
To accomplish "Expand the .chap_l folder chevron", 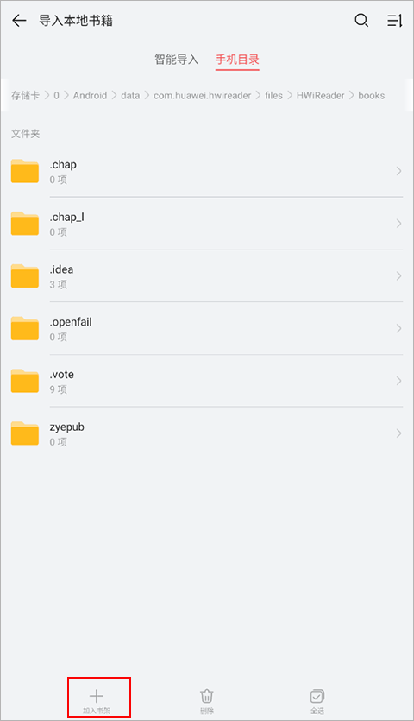I will 398,224.
